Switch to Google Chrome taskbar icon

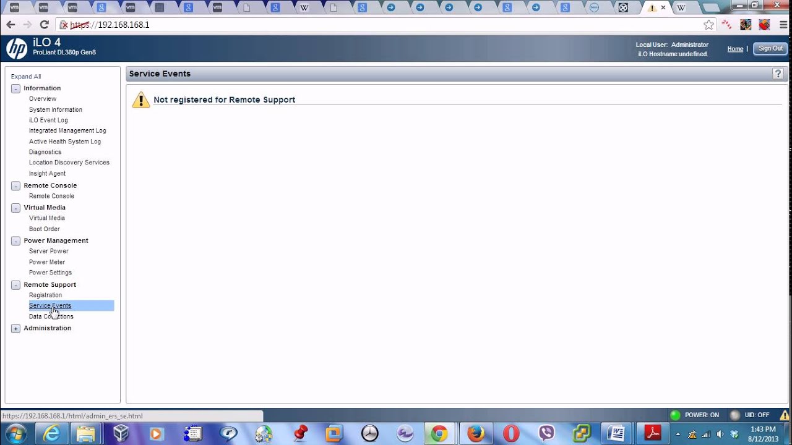[x=439, y=433]
